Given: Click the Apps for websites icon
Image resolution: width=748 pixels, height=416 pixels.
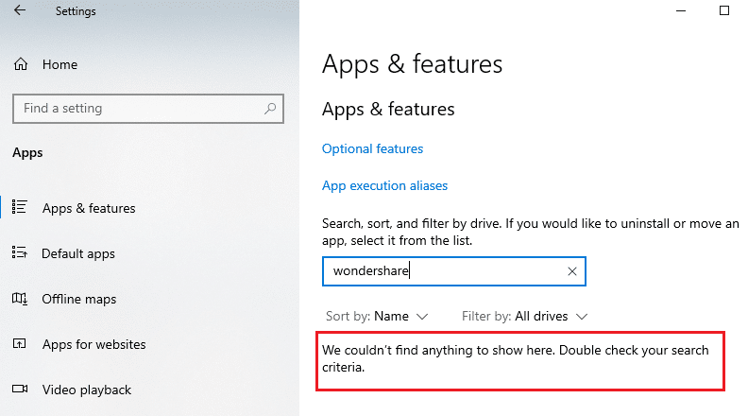Looking at the screenshot, I should (20, 343).
